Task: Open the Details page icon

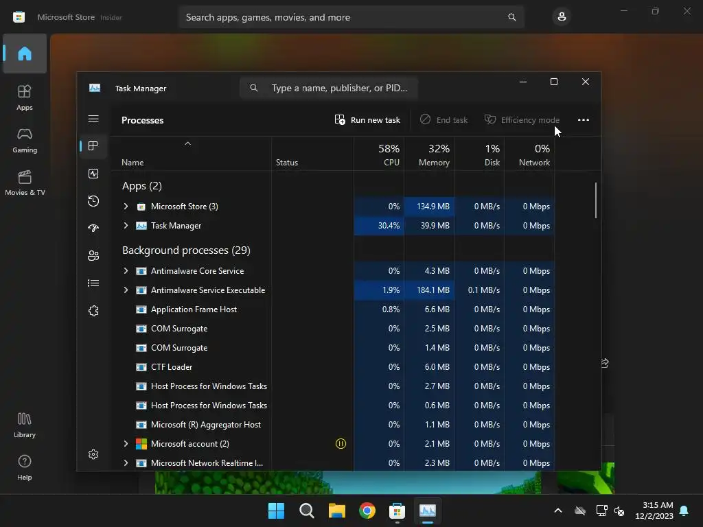Action: (93, 283)
